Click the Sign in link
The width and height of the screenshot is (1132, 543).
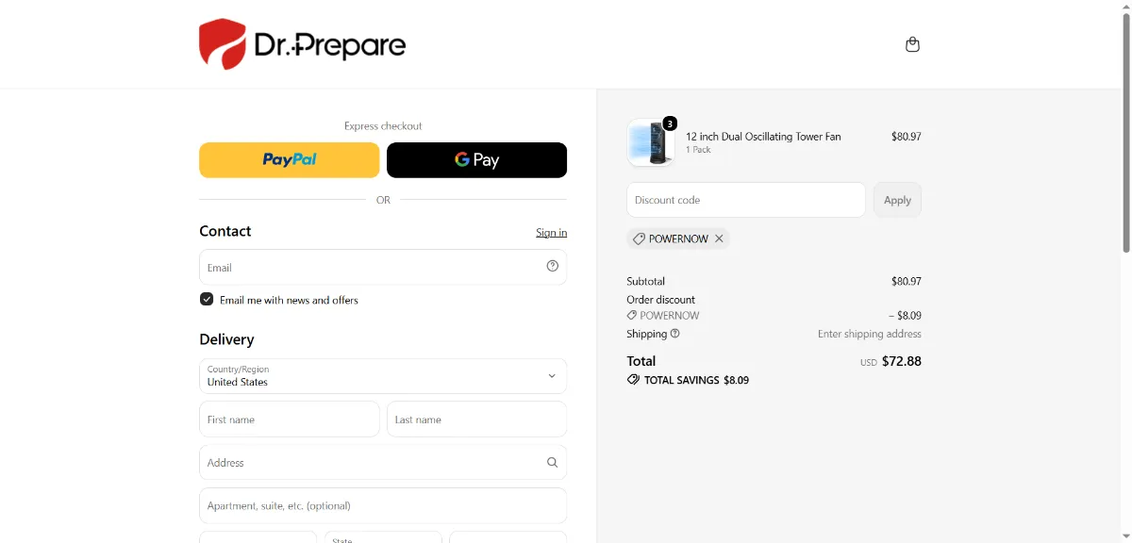click(x=552, y=233)
